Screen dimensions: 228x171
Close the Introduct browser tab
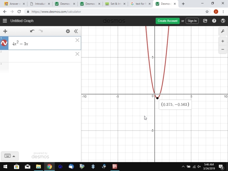[x=49, y=4]
